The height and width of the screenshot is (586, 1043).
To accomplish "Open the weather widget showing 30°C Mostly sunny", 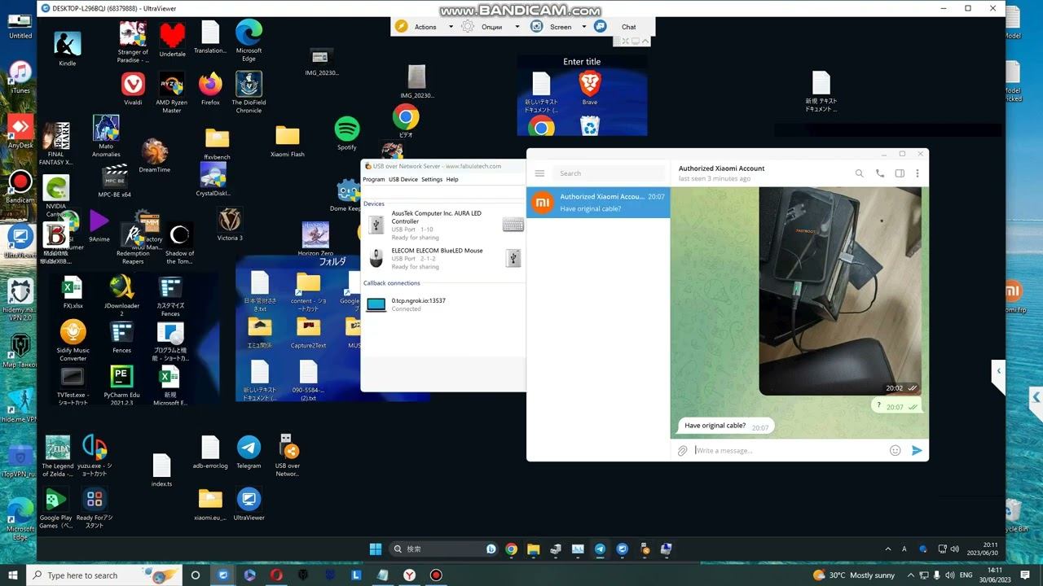I will (854, 575).
